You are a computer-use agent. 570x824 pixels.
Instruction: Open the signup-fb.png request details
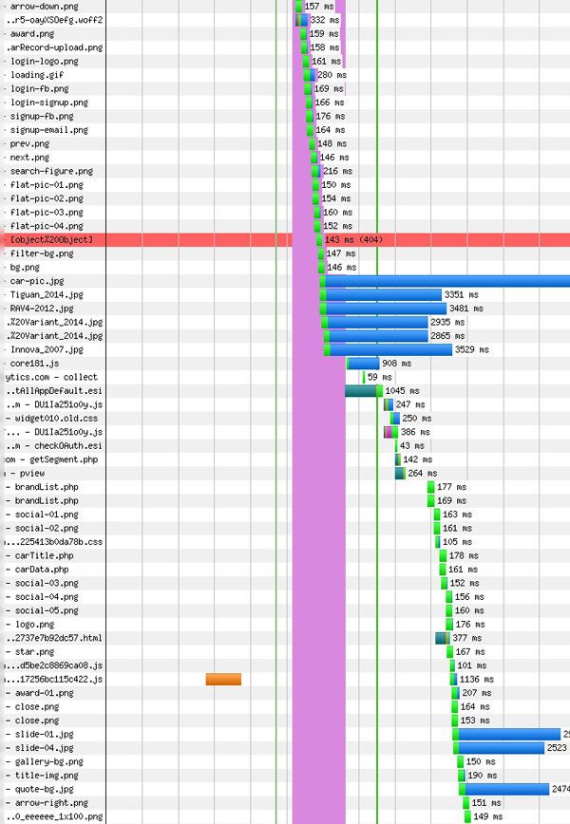[42, 116]
